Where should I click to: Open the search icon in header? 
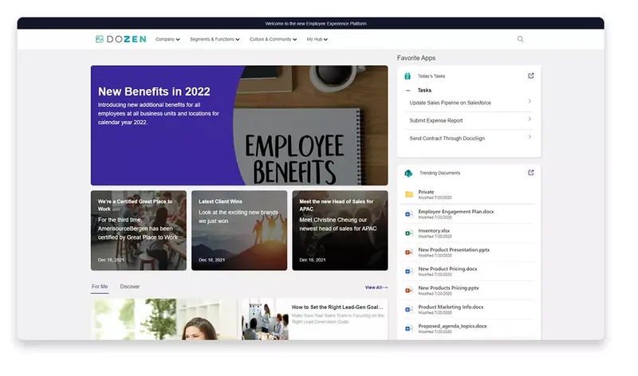pos(521,39)
